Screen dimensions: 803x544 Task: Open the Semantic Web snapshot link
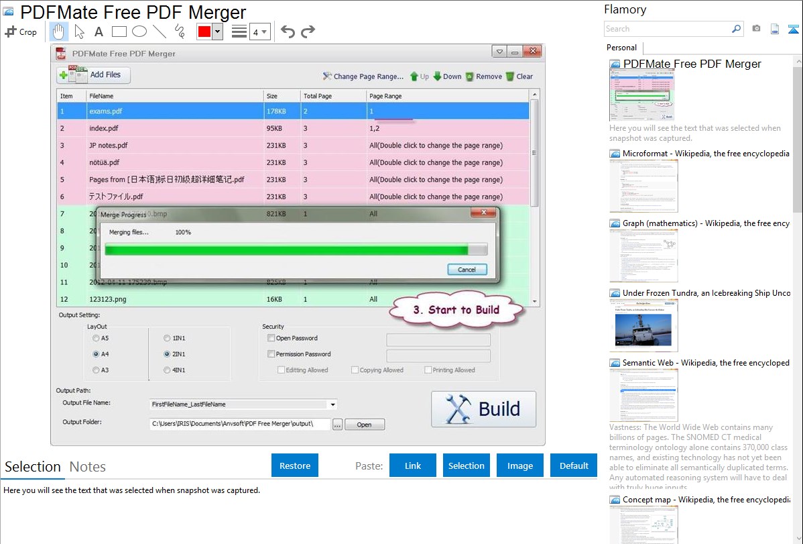coord(706,363)
